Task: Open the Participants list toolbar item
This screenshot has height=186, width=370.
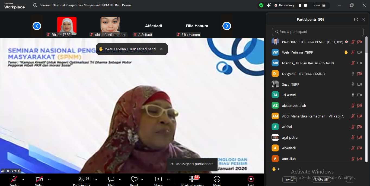Action: pos(81,179)
